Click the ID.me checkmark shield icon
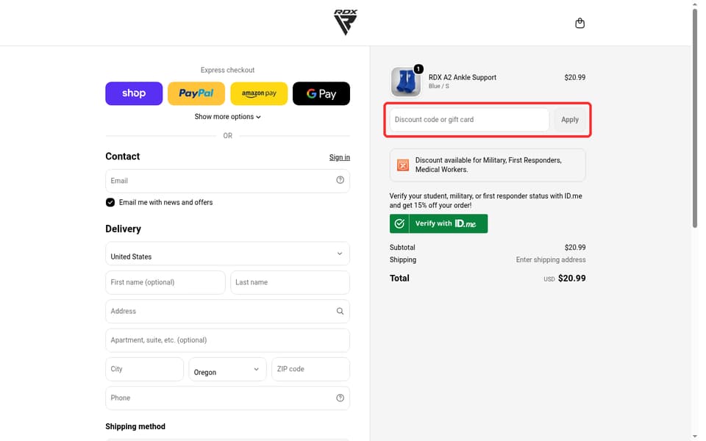 [399, 223]
